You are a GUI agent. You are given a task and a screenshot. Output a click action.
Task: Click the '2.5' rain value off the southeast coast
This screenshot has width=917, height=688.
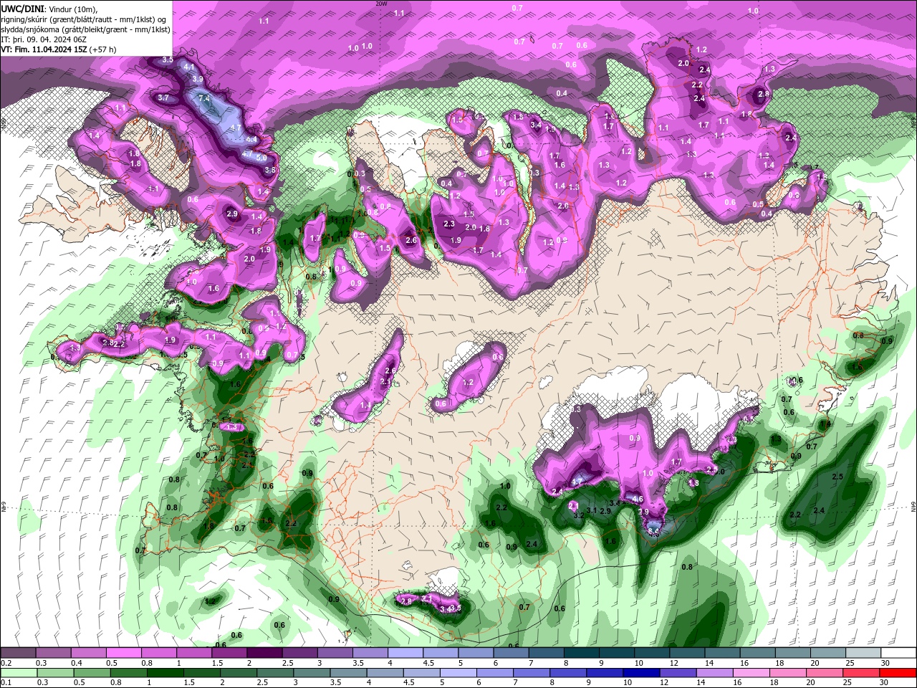pos(837,477)
